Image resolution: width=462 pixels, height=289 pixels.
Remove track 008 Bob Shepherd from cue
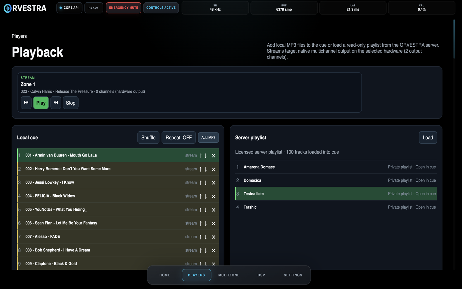[214, 250]
